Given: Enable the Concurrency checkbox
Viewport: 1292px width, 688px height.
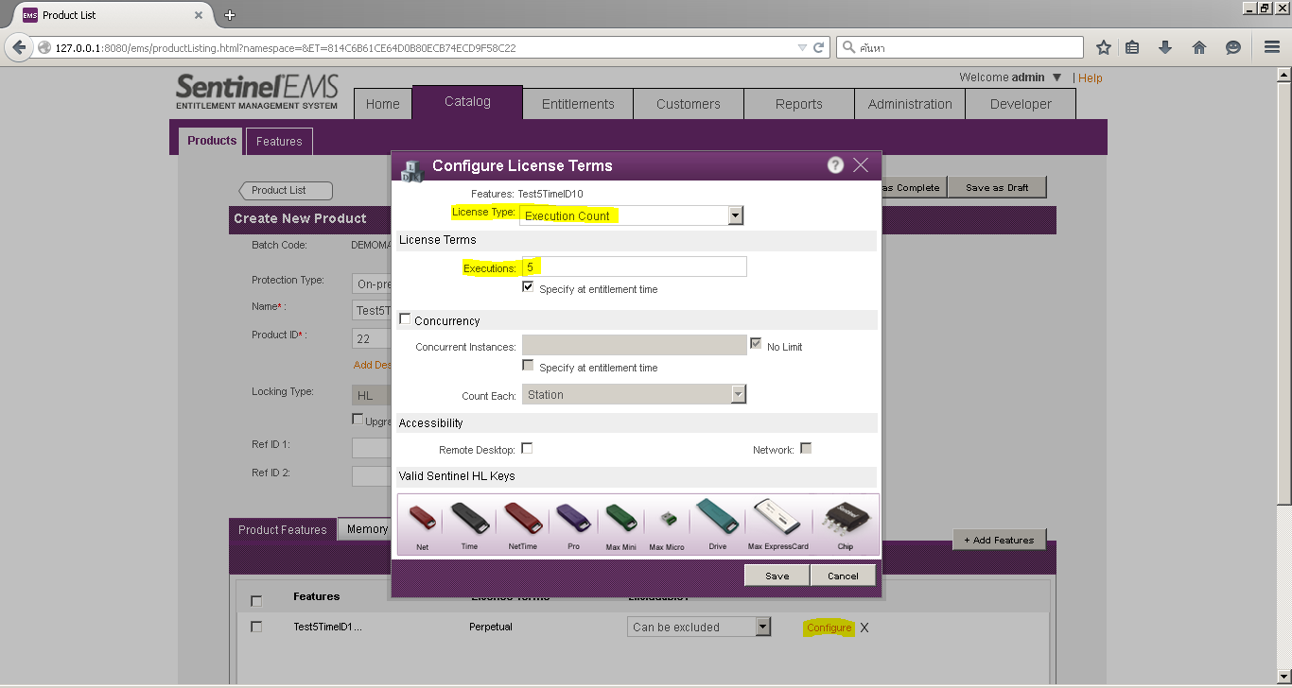Looking at the screenshot, I should point(405,319).
